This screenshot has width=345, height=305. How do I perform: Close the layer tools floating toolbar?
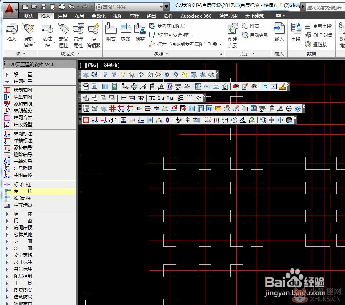(217, 72)
